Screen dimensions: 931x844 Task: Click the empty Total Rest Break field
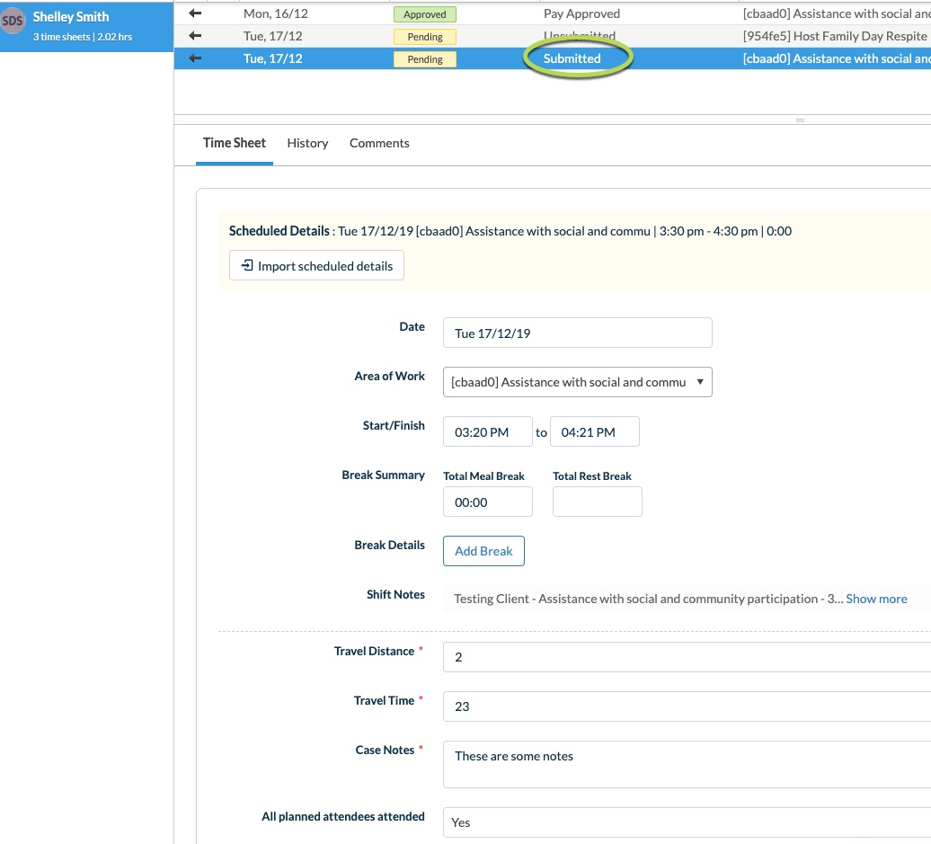click(597, 501)
